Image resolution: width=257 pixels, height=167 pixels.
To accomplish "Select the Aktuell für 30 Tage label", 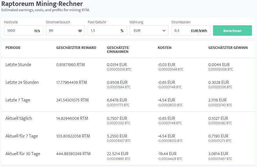I will (23, 154).
